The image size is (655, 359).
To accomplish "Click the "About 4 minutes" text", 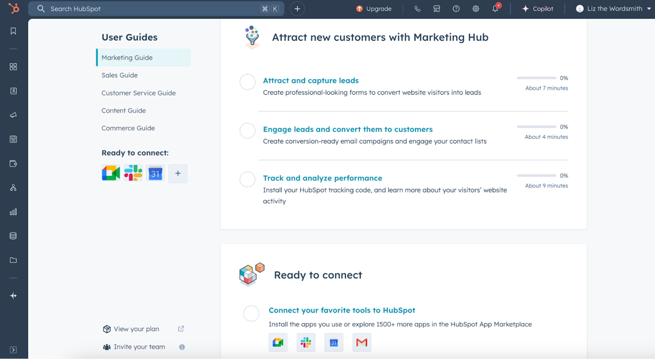I will point(546,137).
